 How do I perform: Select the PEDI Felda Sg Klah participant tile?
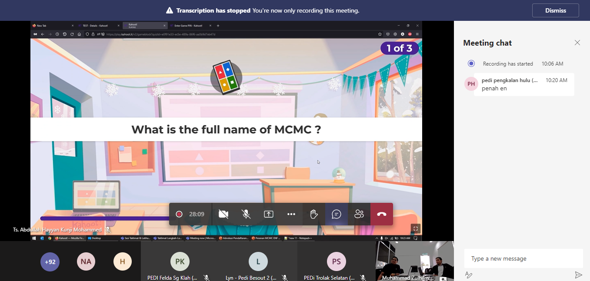180,261
